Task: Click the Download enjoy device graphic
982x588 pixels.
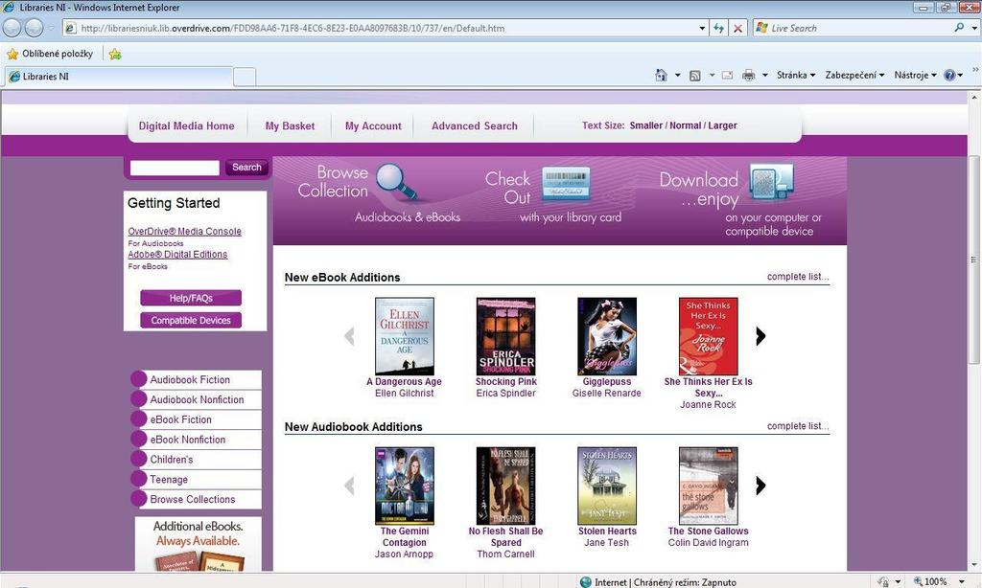Action: [772, 181]
